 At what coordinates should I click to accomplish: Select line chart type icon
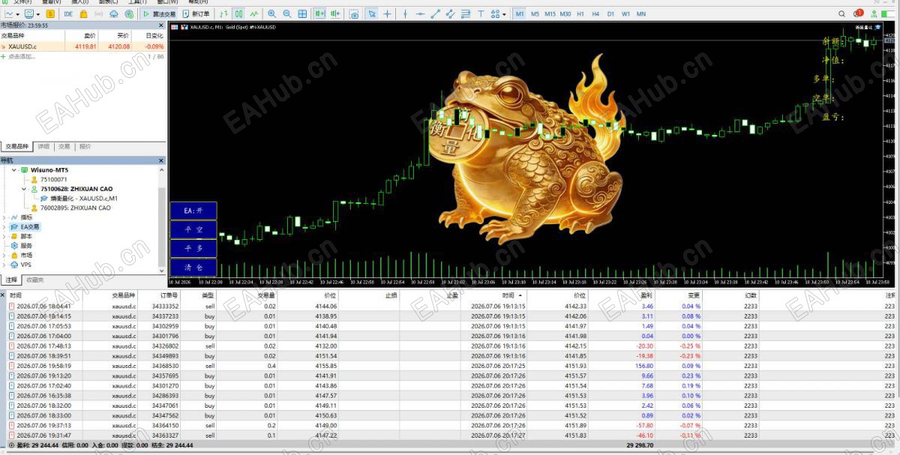click(255, 13)
